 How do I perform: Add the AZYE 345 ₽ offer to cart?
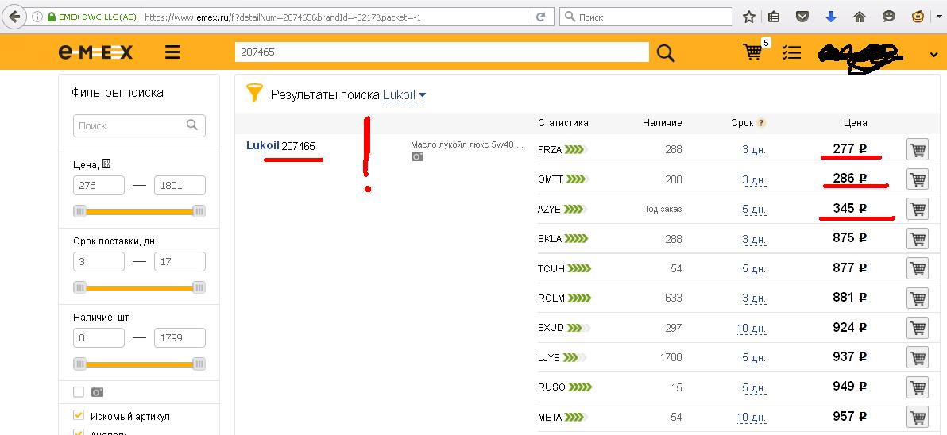pos(918,209)
